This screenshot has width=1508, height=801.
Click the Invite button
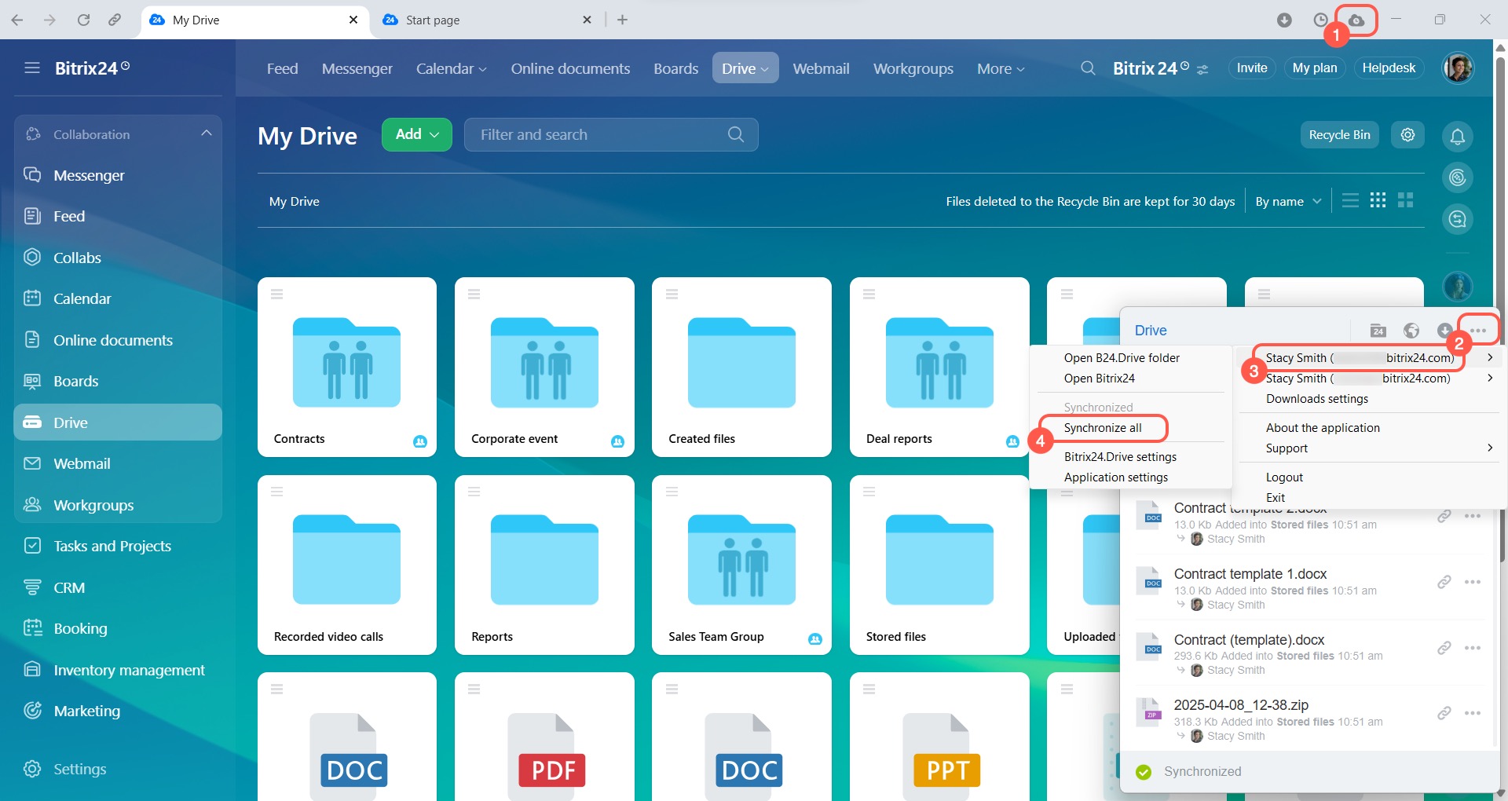[x=1251, y=68]
